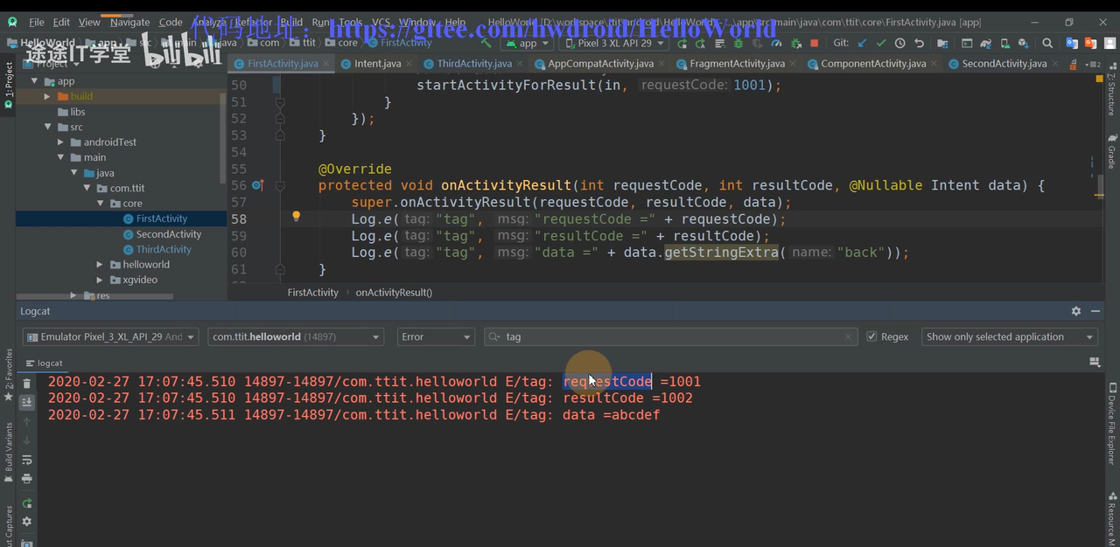Expand the helloworld package
This screenshot has width=1120, height=547.
101,264
